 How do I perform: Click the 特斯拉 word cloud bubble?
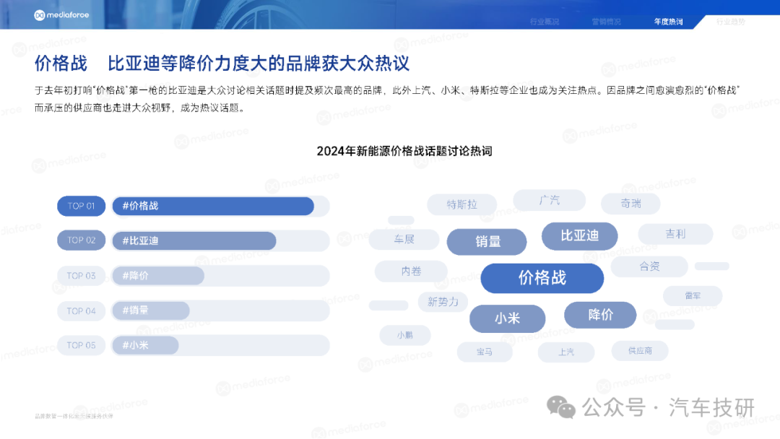pos(461,204)
